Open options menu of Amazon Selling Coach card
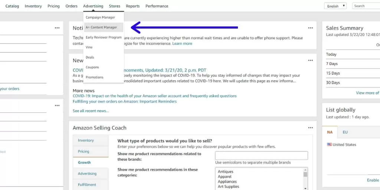The height and width of the screenshot is (190, 380). (311, 128)
